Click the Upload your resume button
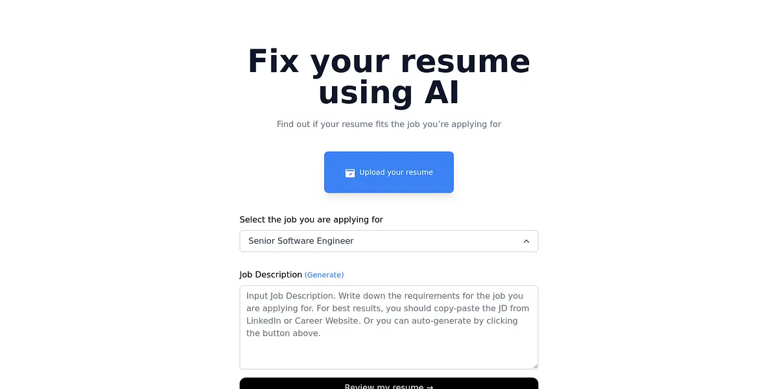Viewport: 778px width, 389px height. tap(389, 172)
